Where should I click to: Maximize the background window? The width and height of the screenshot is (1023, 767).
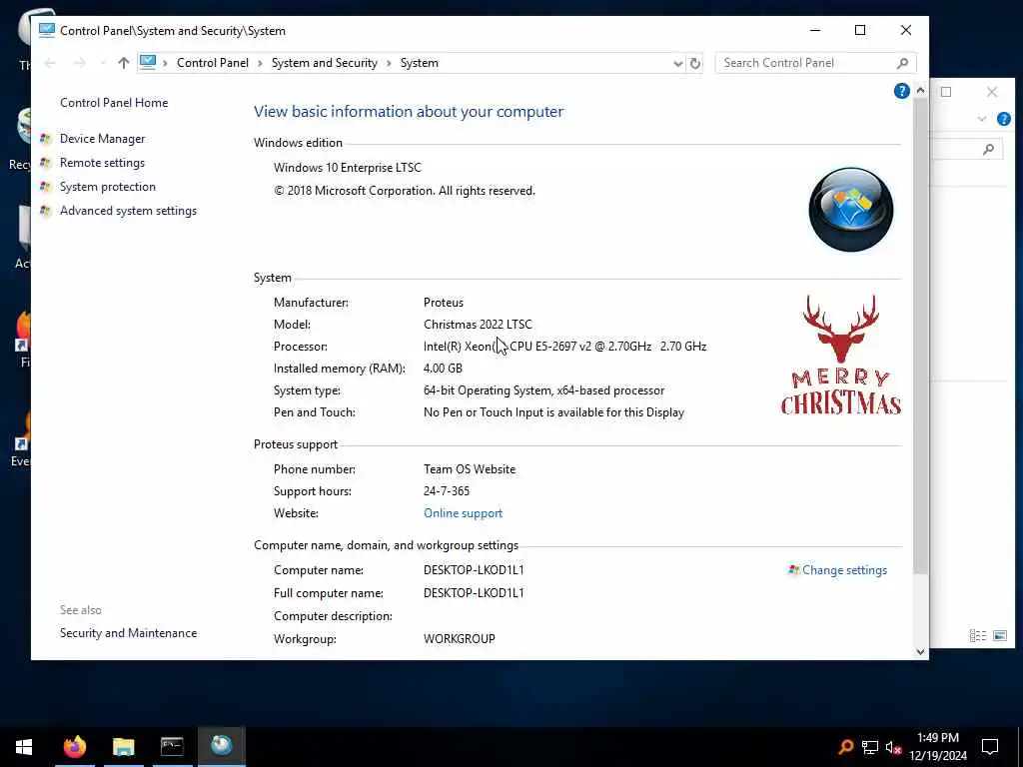click(x=946, y=92)
